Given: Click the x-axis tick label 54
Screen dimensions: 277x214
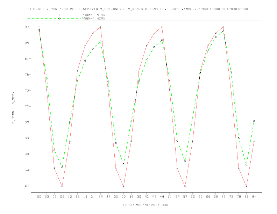Looking at the screenshot, I should click(x=177, y=197).
